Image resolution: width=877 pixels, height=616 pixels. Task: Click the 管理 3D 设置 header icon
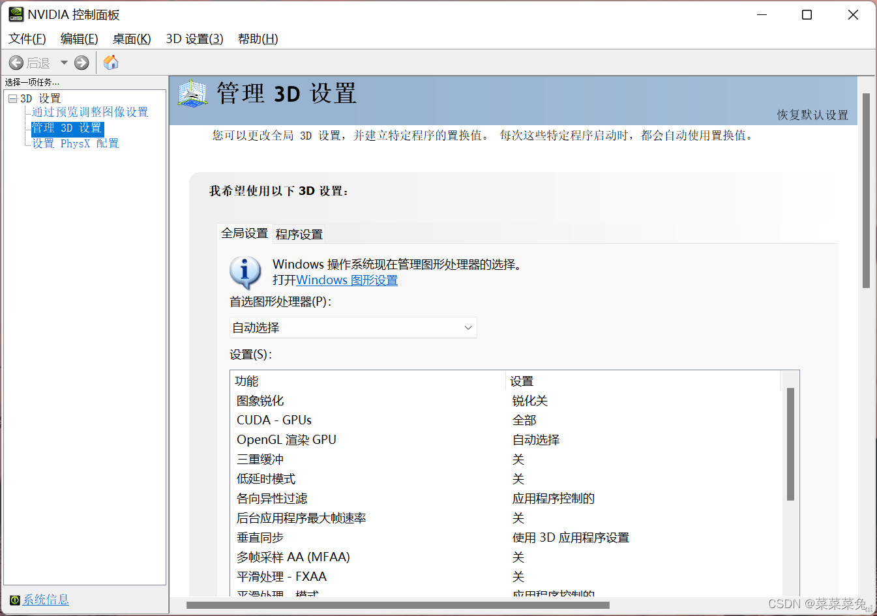point(192,94)
